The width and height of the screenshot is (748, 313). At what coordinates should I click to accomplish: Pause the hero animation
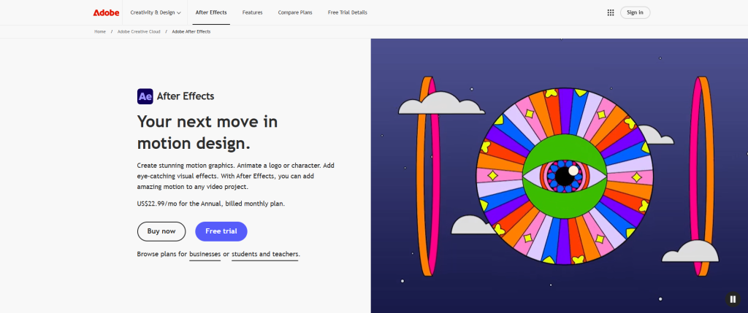point(733,299)
